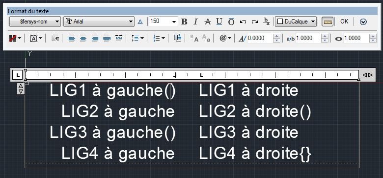
Task: Click the stack fraction b/a icon
Action: 267,22
